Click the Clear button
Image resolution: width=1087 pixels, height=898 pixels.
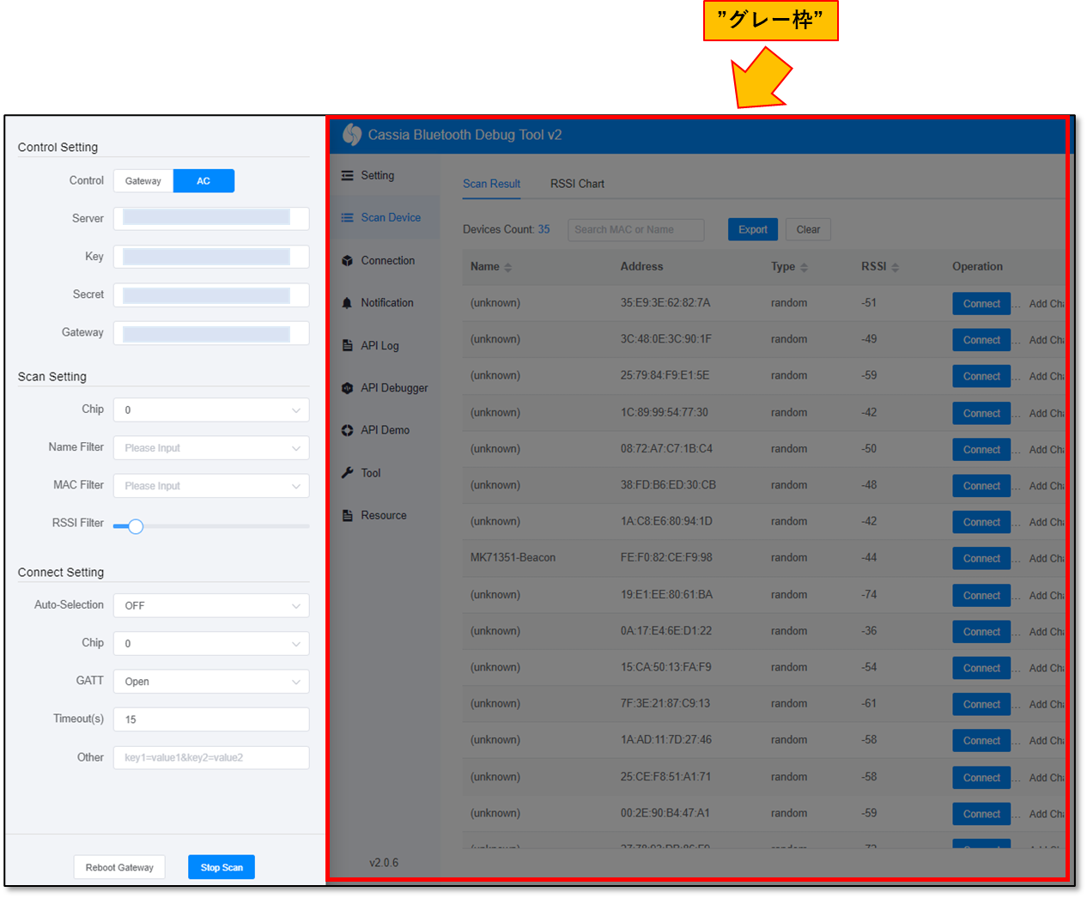pos(808,230)
